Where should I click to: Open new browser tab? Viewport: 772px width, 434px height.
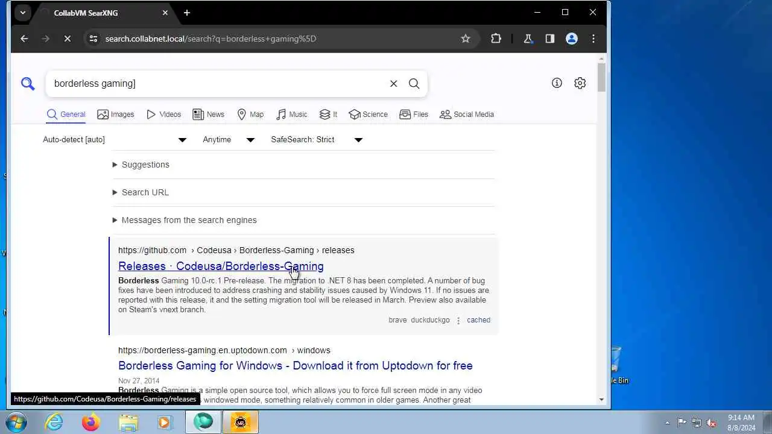[x=187, y=13]
